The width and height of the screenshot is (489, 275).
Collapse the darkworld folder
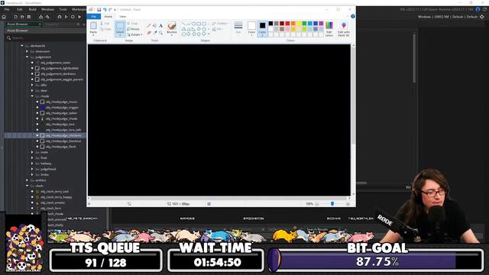(22, 46)
